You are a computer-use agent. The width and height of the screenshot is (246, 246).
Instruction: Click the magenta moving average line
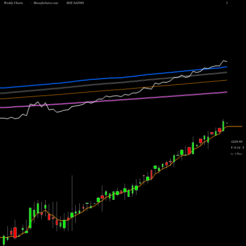click(114, 100)
